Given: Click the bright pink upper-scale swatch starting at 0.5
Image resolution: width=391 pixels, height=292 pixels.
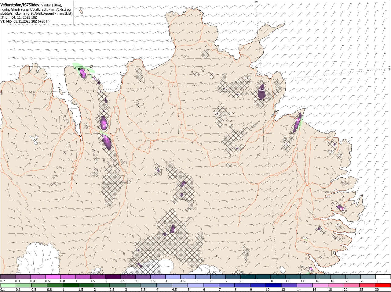Looking at the screenshot, I should click(53, 277).
